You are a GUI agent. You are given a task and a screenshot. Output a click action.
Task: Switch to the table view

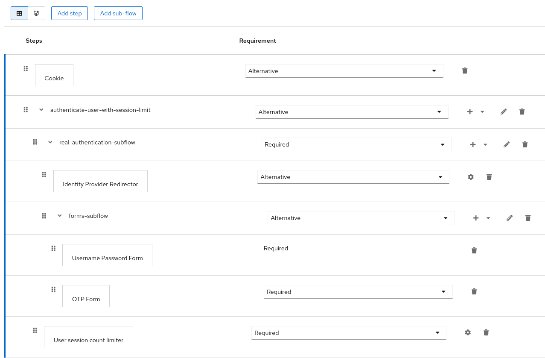tap(19, 13)
